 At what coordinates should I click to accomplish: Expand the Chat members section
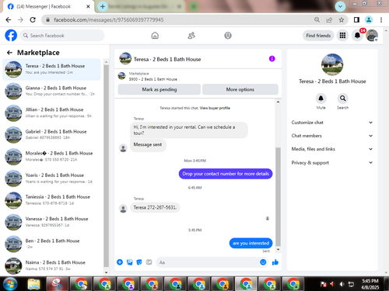(332, 136)
